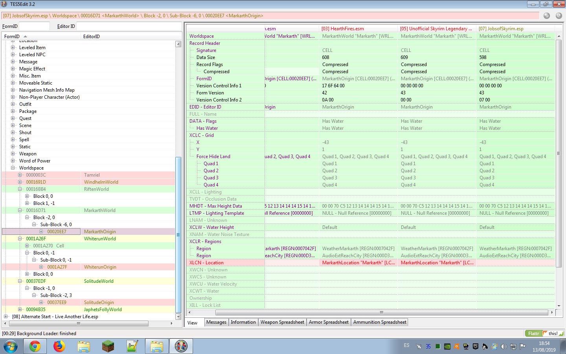Open Google Chrome from the taskbar

click(x=35, y=346)
